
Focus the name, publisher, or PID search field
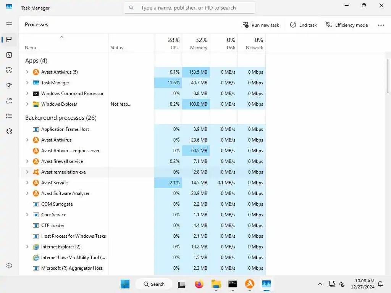pyautogui.click(x=189, y=8)
